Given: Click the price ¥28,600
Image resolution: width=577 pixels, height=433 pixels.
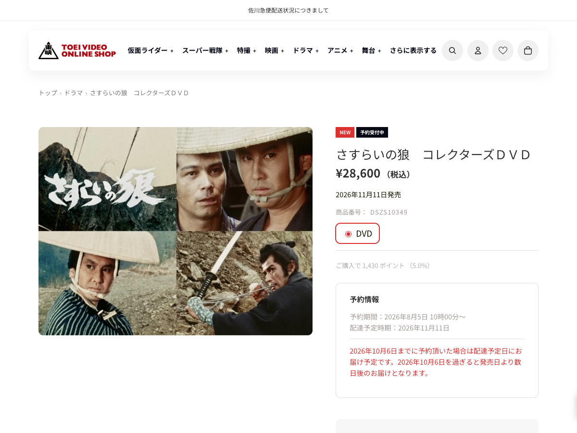Looking at the screenshot, I should tap(358, 173).
